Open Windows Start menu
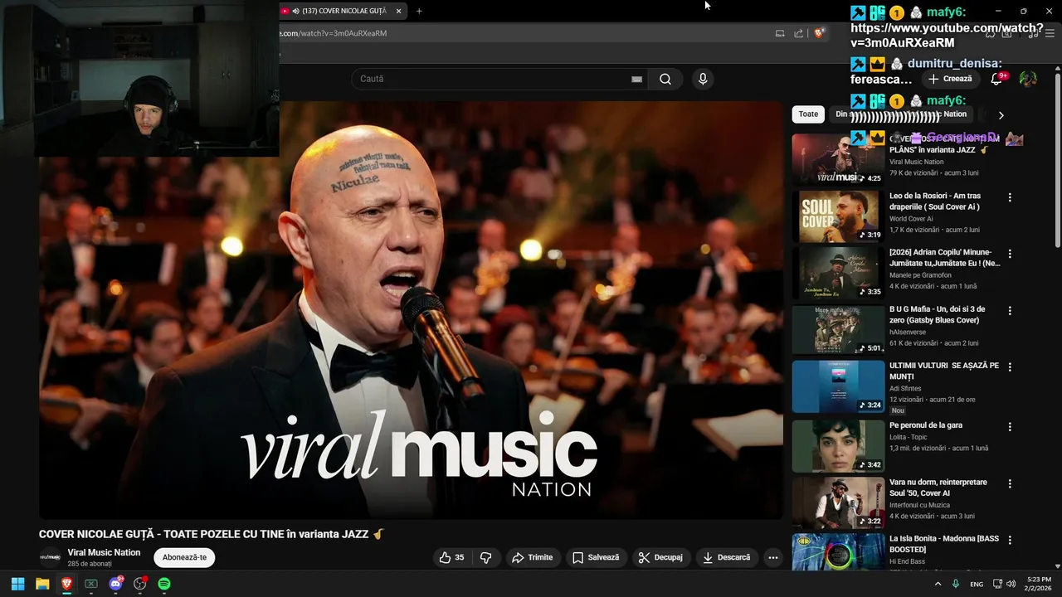Image resolution: width=1062 pixels, height=597 pixels. point(17,584)
